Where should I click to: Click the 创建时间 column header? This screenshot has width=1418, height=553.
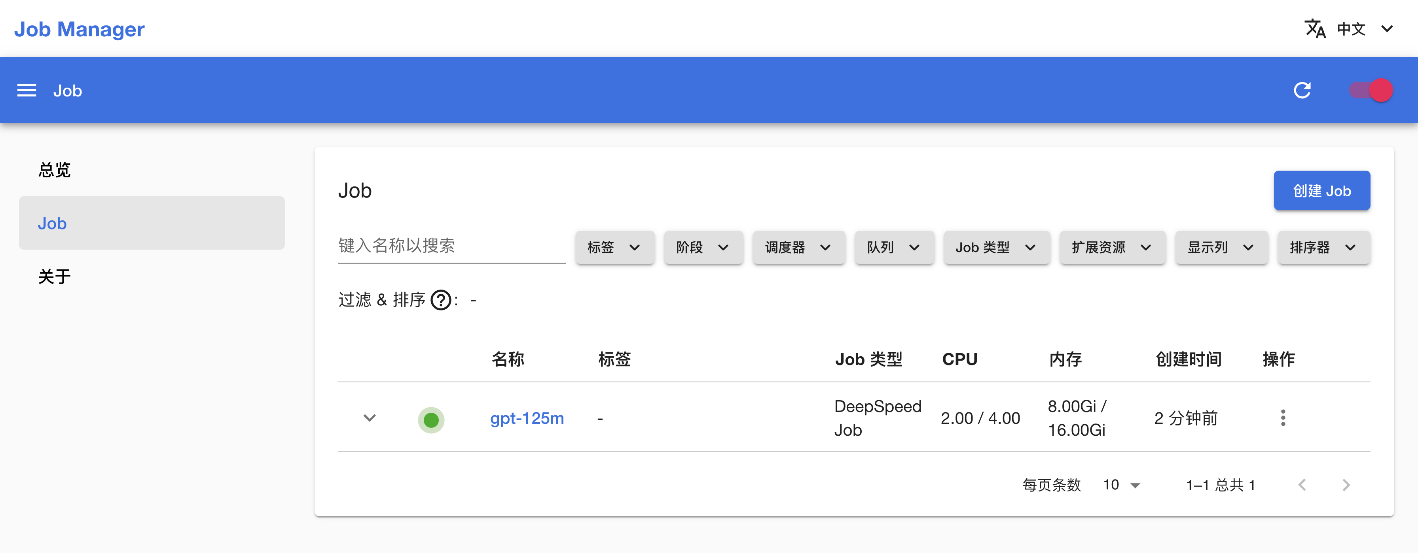tap(1189, 359)
